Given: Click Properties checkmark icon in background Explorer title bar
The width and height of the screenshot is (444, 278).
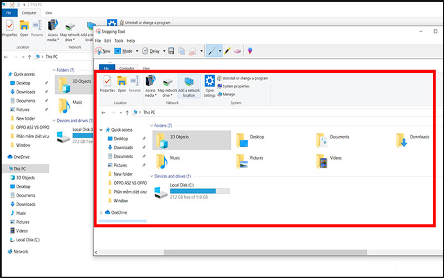Looking at the screenshot, I should pos(12,4).
